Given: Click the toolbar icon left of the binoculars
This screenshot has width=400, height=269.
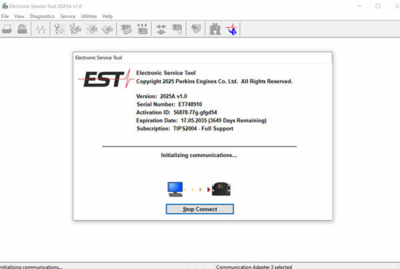Looking at the screenshot, I should click(x=197, y=29).
